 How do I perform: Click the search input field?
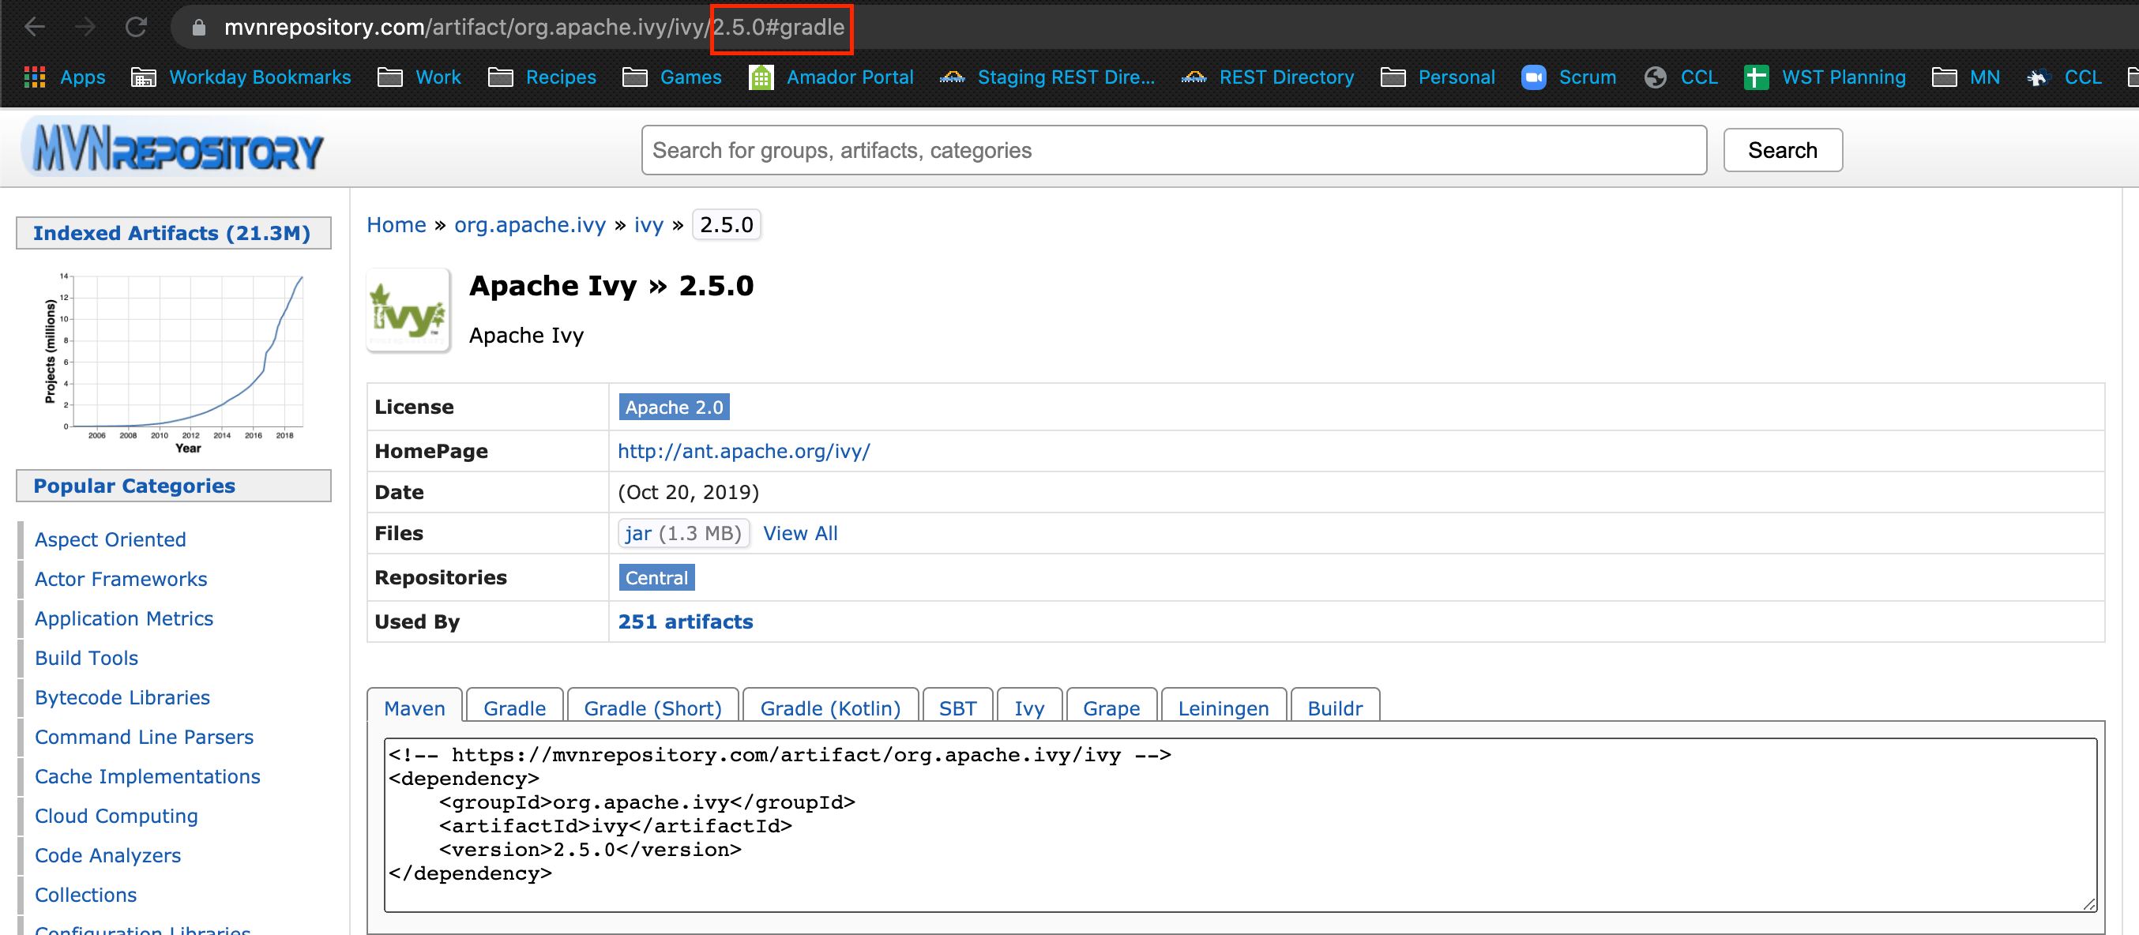[x=1172, y=150]
